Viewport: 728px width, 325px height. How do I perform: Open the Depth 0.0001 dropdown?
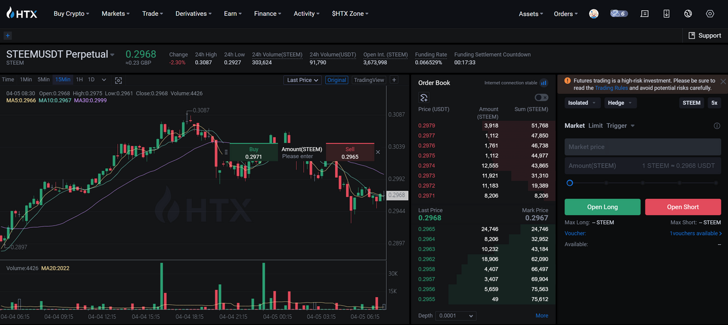pyautogui.click(x=456, y=315)
